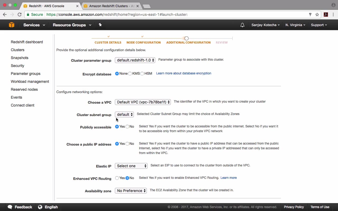Click the browser address bar URL
Viewport: 338px width, 211px height.
pyautogui.click(x=117, y=15)
